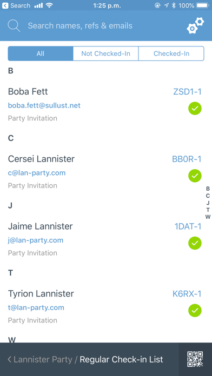Tap the c@lan-party.com email link
Viewport: 212px width, 376px height.
click(x=37, y=173)
